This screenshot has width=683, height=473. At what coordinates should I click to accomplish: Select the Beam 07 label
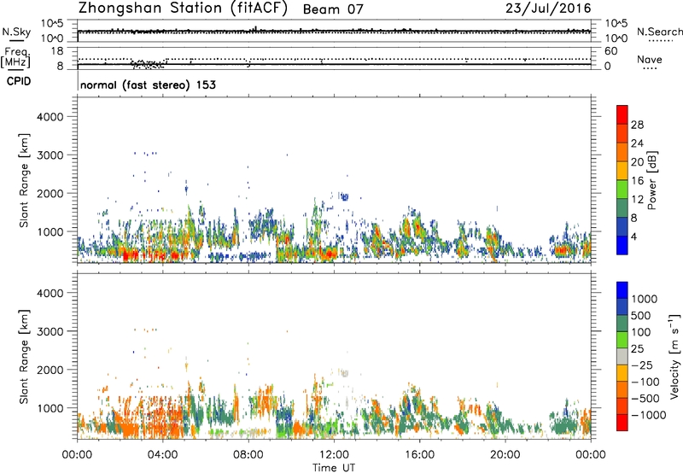[333, 9]
